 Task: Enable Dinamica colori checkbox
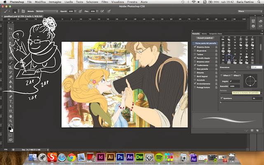[x=195, y=61]
